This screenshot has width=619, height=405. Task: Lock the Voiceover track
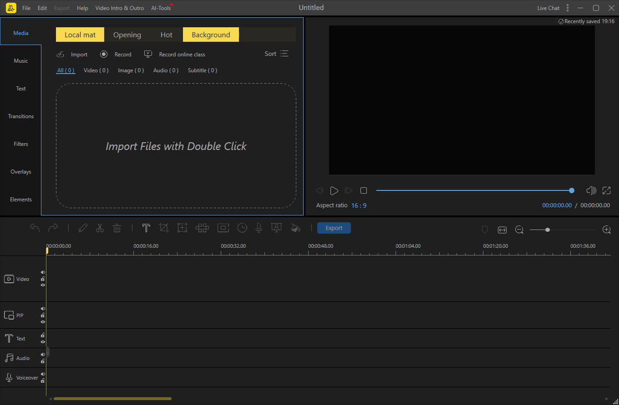(x=43, y=381)
